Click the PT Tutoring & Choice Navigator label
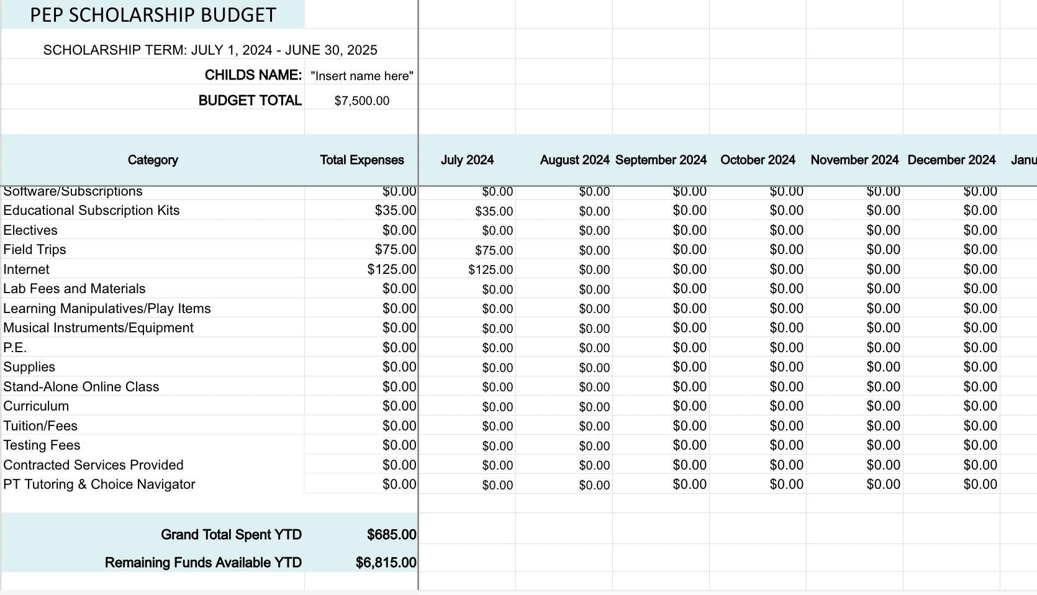 pyautogui.click(x=99, y=484)
